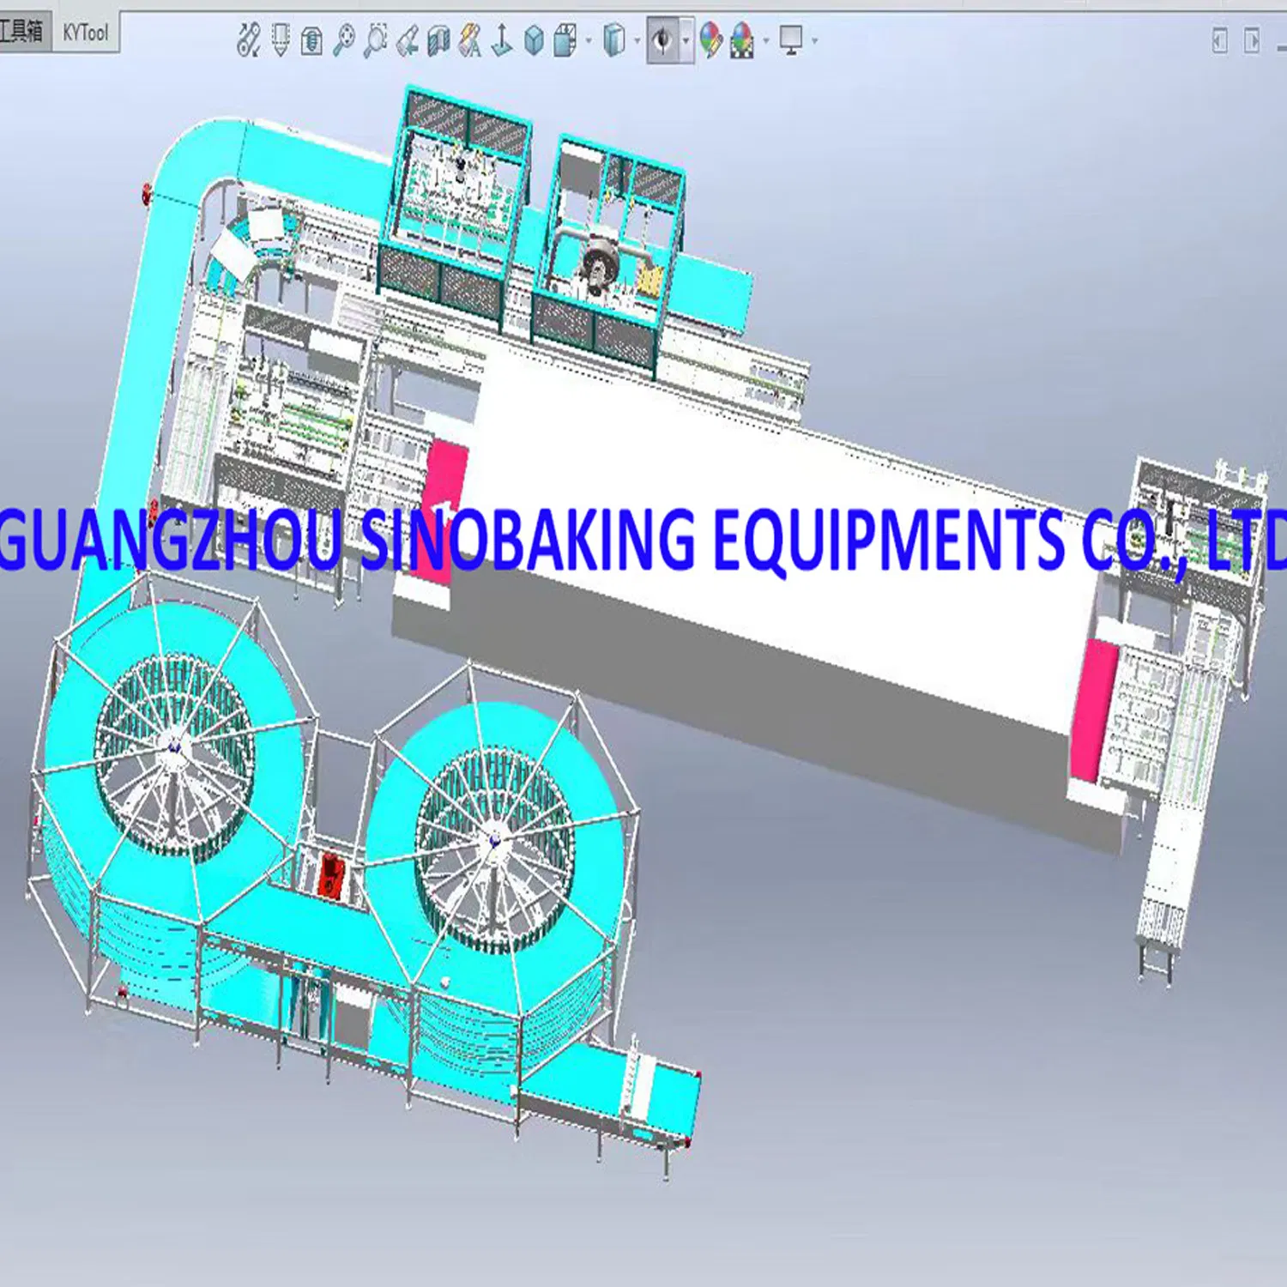Select the pink panel at the tunnel's right end
1287x1287 pixels.
coord(1096,710)
